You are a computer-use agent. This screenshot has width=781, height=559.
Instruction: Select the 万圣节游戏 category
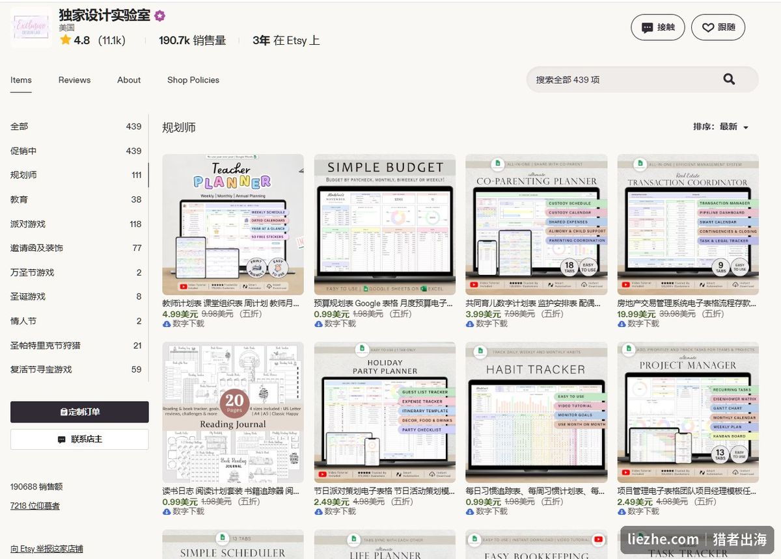[76, 272]
